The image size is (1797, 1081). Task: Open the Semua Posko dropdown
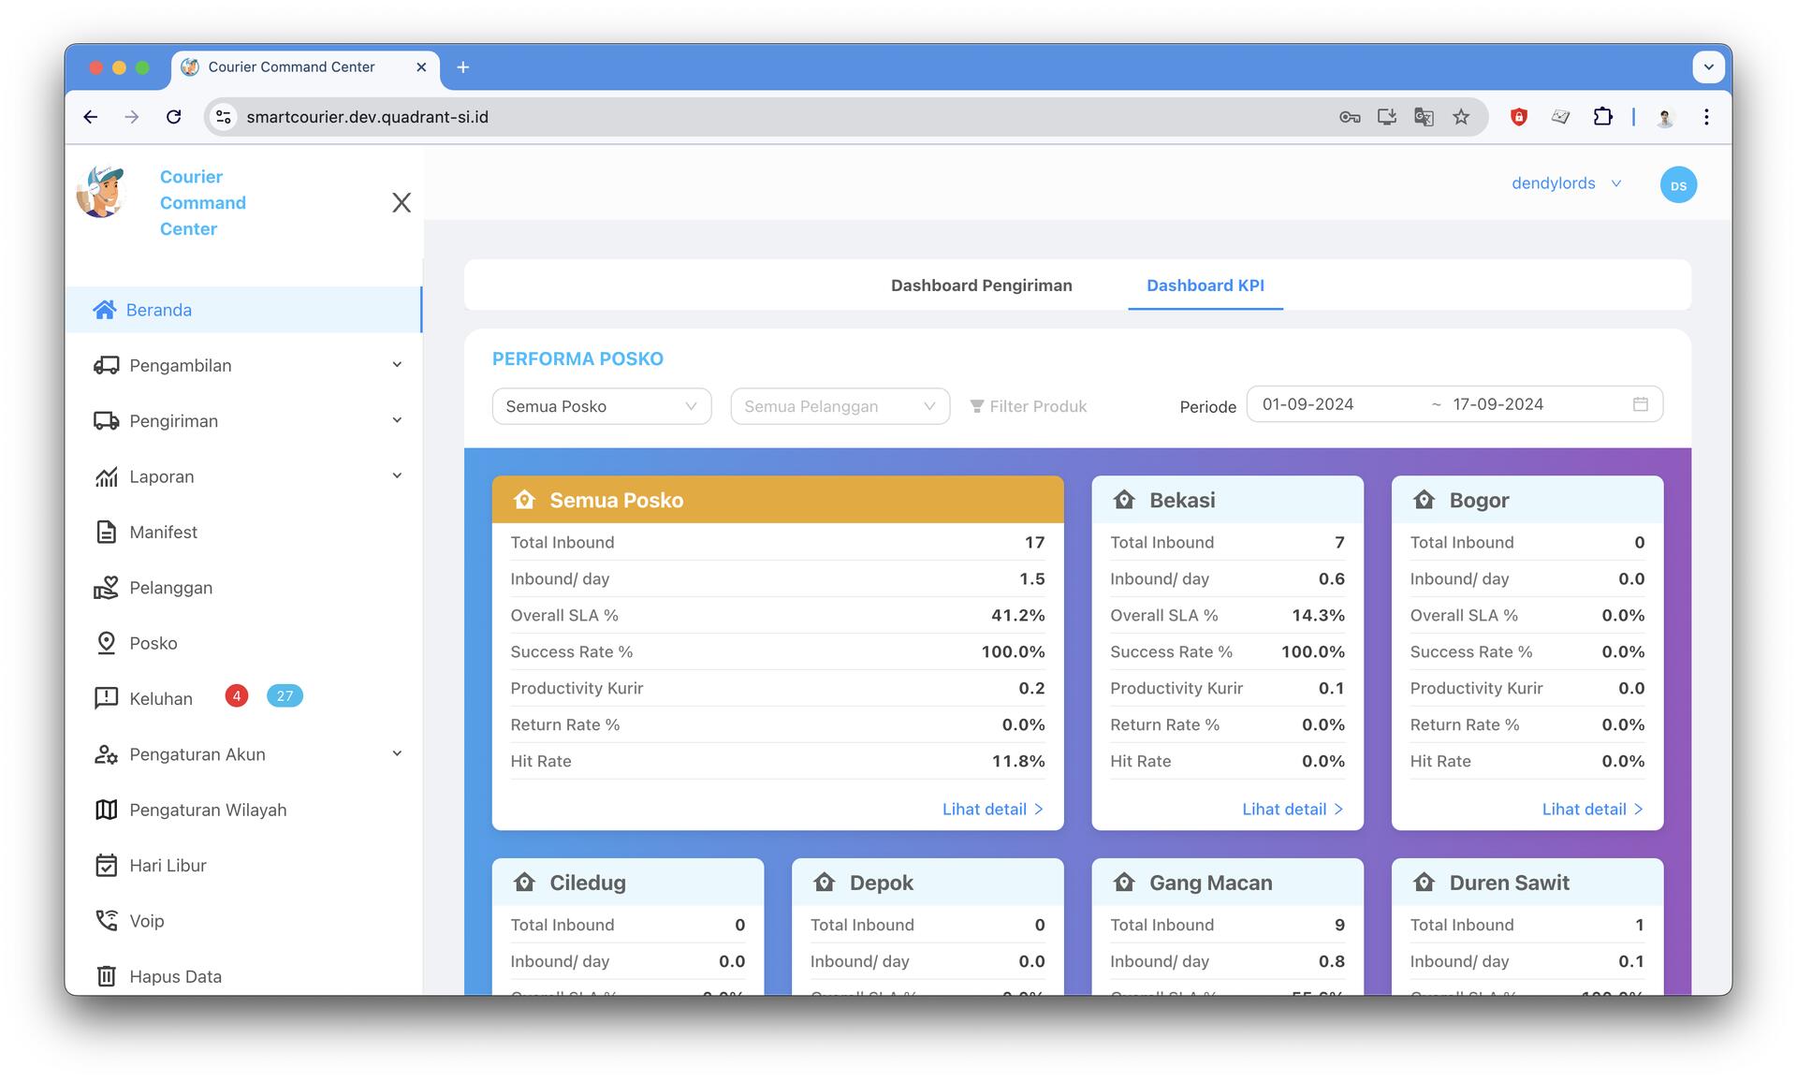(x=601, y=406)
